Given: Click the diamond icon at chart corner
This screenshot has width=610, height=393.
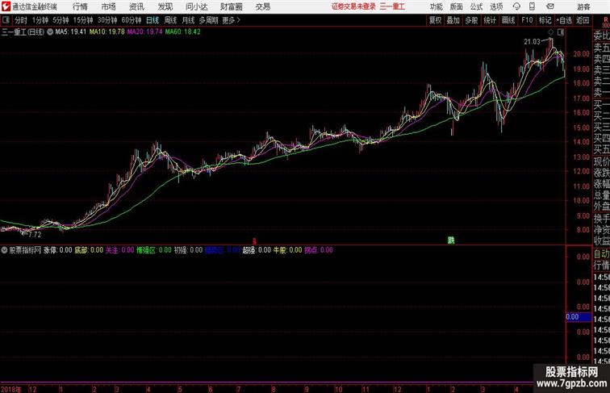Looking at the screenshot, I should [551, 32].
